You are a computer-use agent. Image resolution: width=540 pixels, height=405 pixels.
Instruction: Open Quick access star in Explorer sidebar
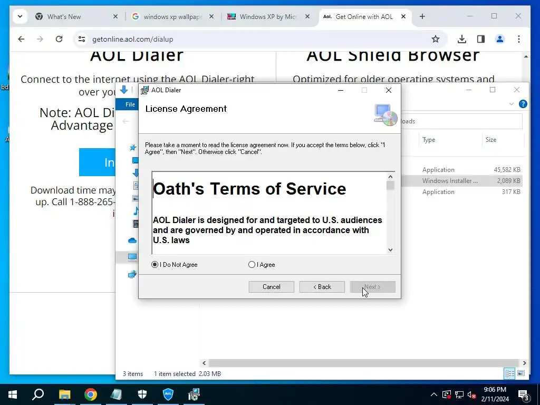[x=132, y=148]
